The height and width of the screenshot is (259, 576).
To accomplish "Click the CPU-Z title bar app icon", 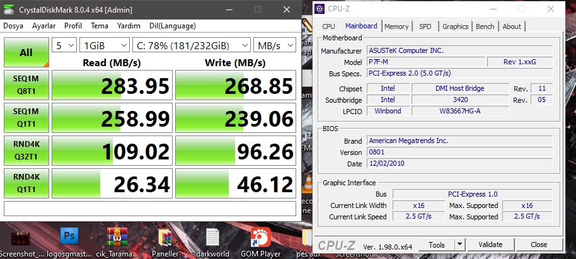I will [320, 9].
